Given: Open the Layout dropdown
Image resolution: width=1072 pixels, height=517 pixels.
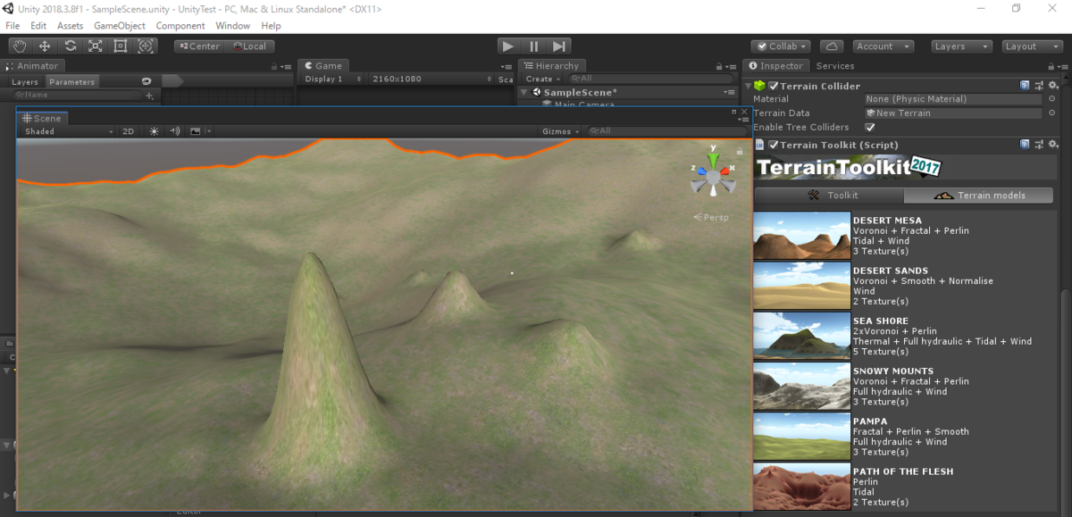Looking at the screenshot, I should [x=1032, y=46].
